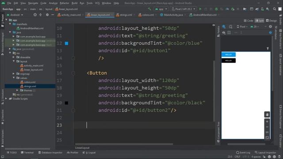
Task: Click the editor horizontal scrollbar
Action: click(x=124, y=144)
